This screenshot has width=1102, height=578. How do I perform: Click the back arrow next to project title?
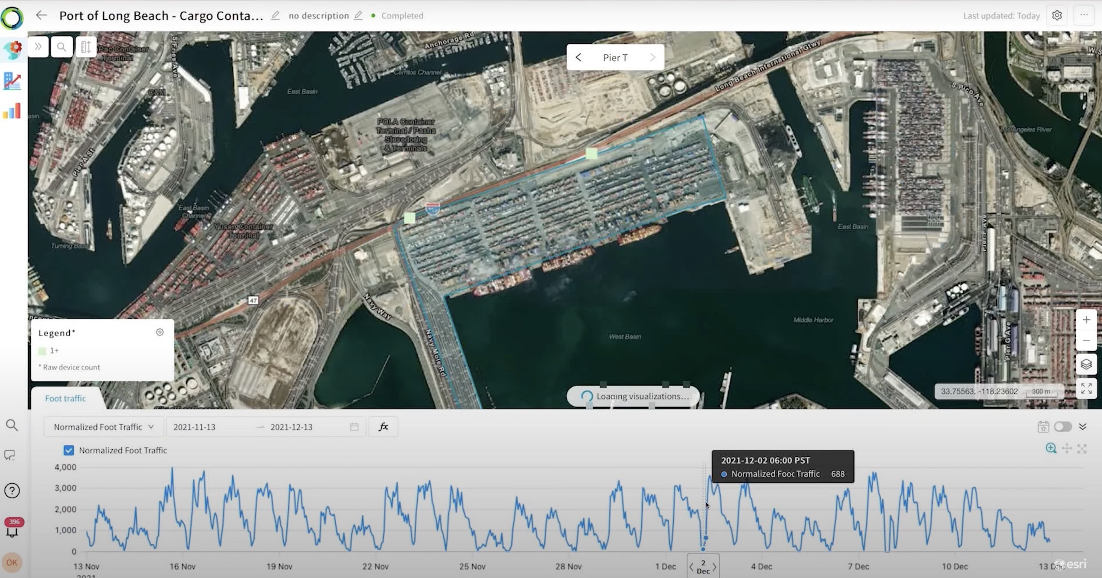tap(41, 15)
